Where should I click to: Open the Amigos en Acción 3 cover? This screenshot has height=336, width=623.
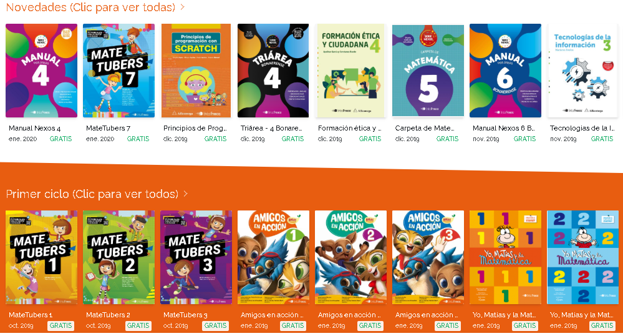[428, 257]
